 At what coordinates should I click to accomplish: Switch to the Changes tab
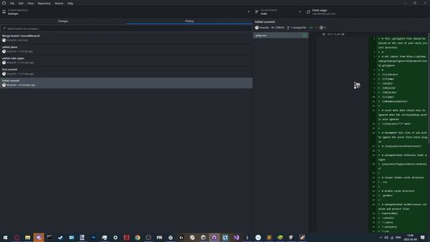pos(63,21)
